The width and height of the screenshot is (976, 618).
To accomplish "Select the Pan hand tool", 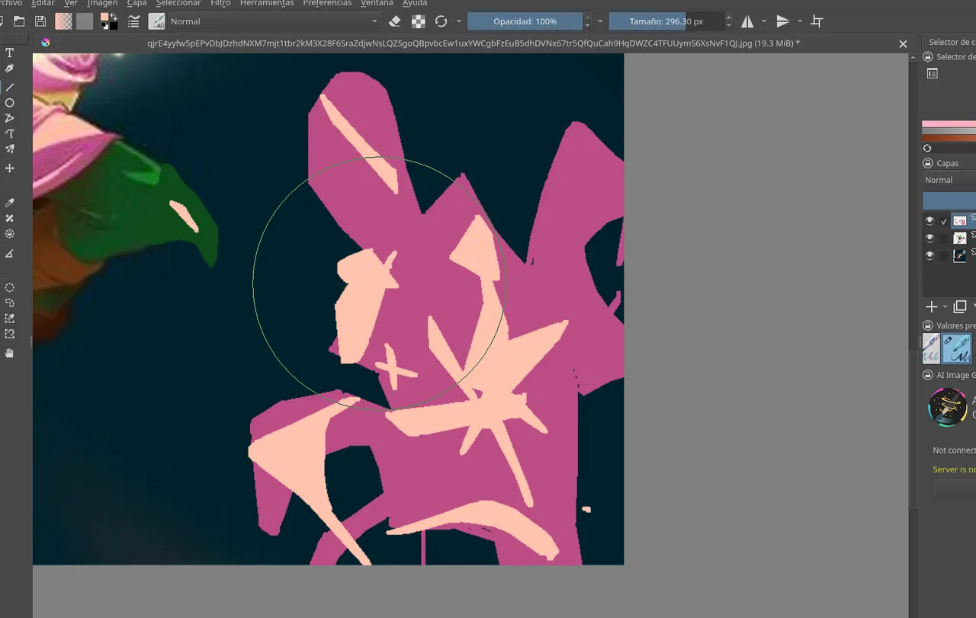I will click(10, 353).
